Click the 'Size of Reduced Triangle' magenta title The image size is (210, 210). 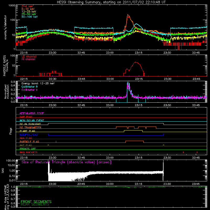click(66, 162)
